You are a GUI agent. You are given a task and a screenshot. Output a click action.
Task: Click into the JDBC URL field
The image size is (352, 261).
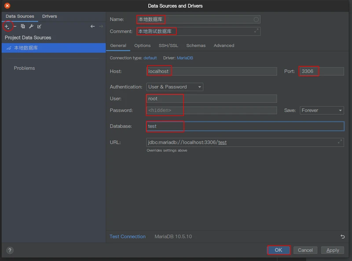pos(245,142)
